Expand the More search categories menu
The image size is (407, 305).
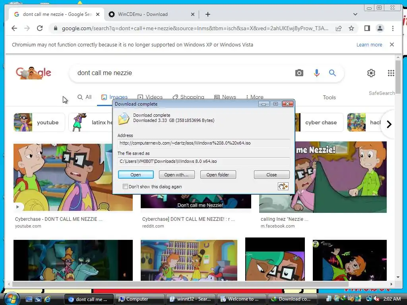click(x=255, y=97)
